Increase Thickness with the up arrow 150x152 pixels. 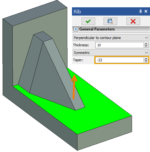click(146, 44)
